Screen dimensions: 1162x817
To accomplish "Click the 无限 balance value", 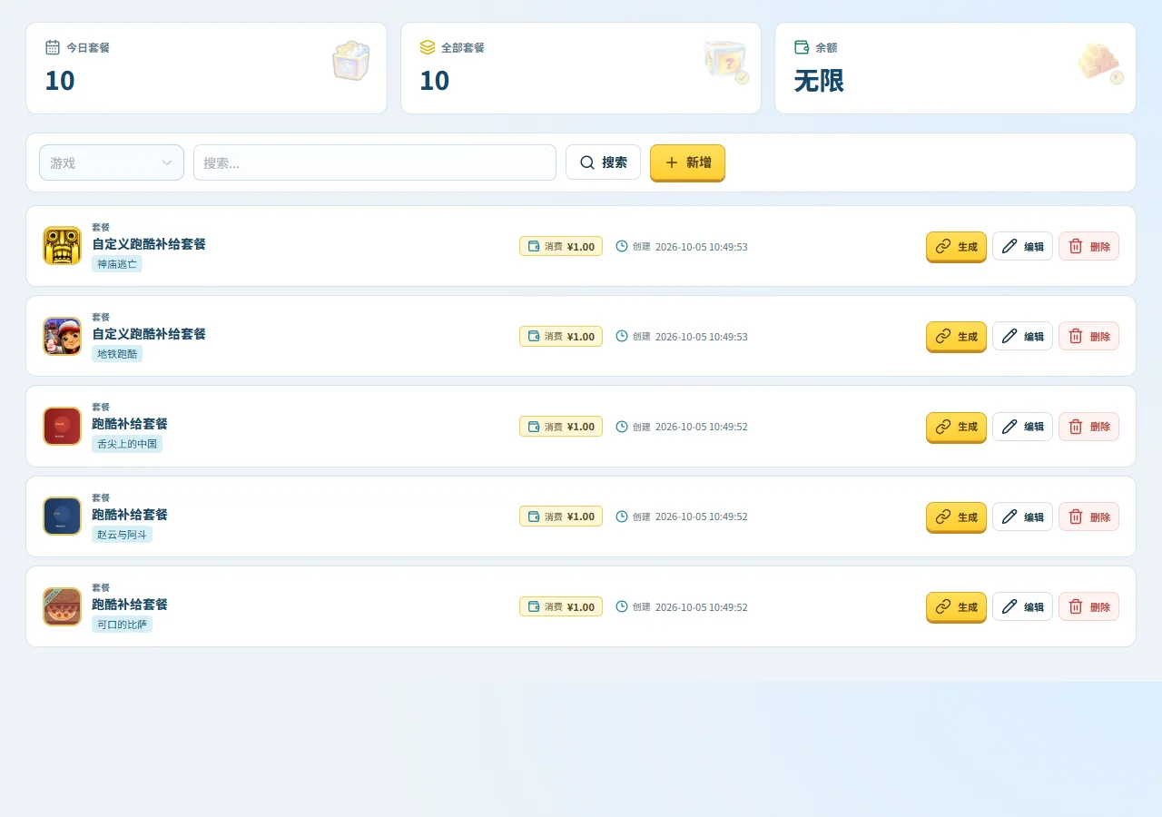I will click(x=819, y=81).
